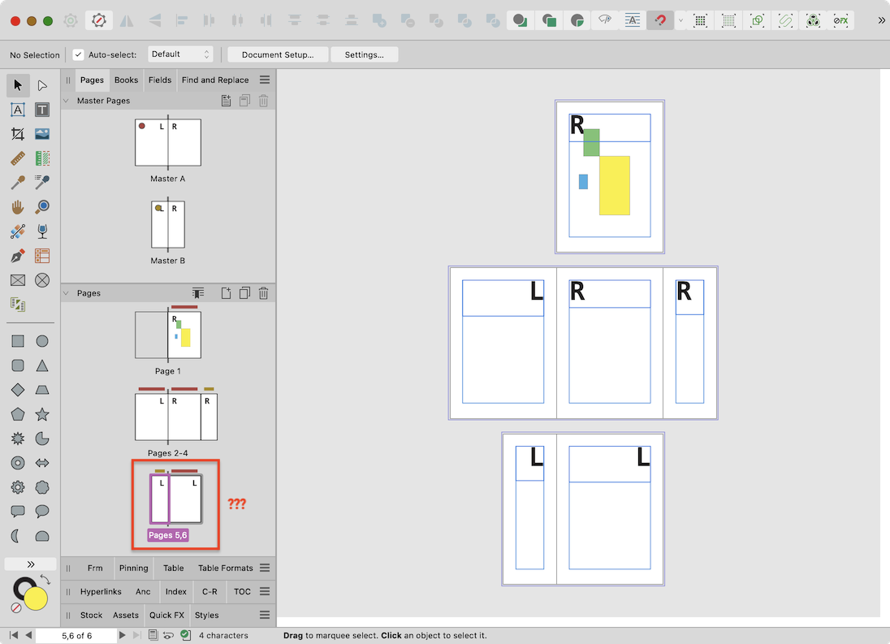Click the Document Setup button

[277, 54]
